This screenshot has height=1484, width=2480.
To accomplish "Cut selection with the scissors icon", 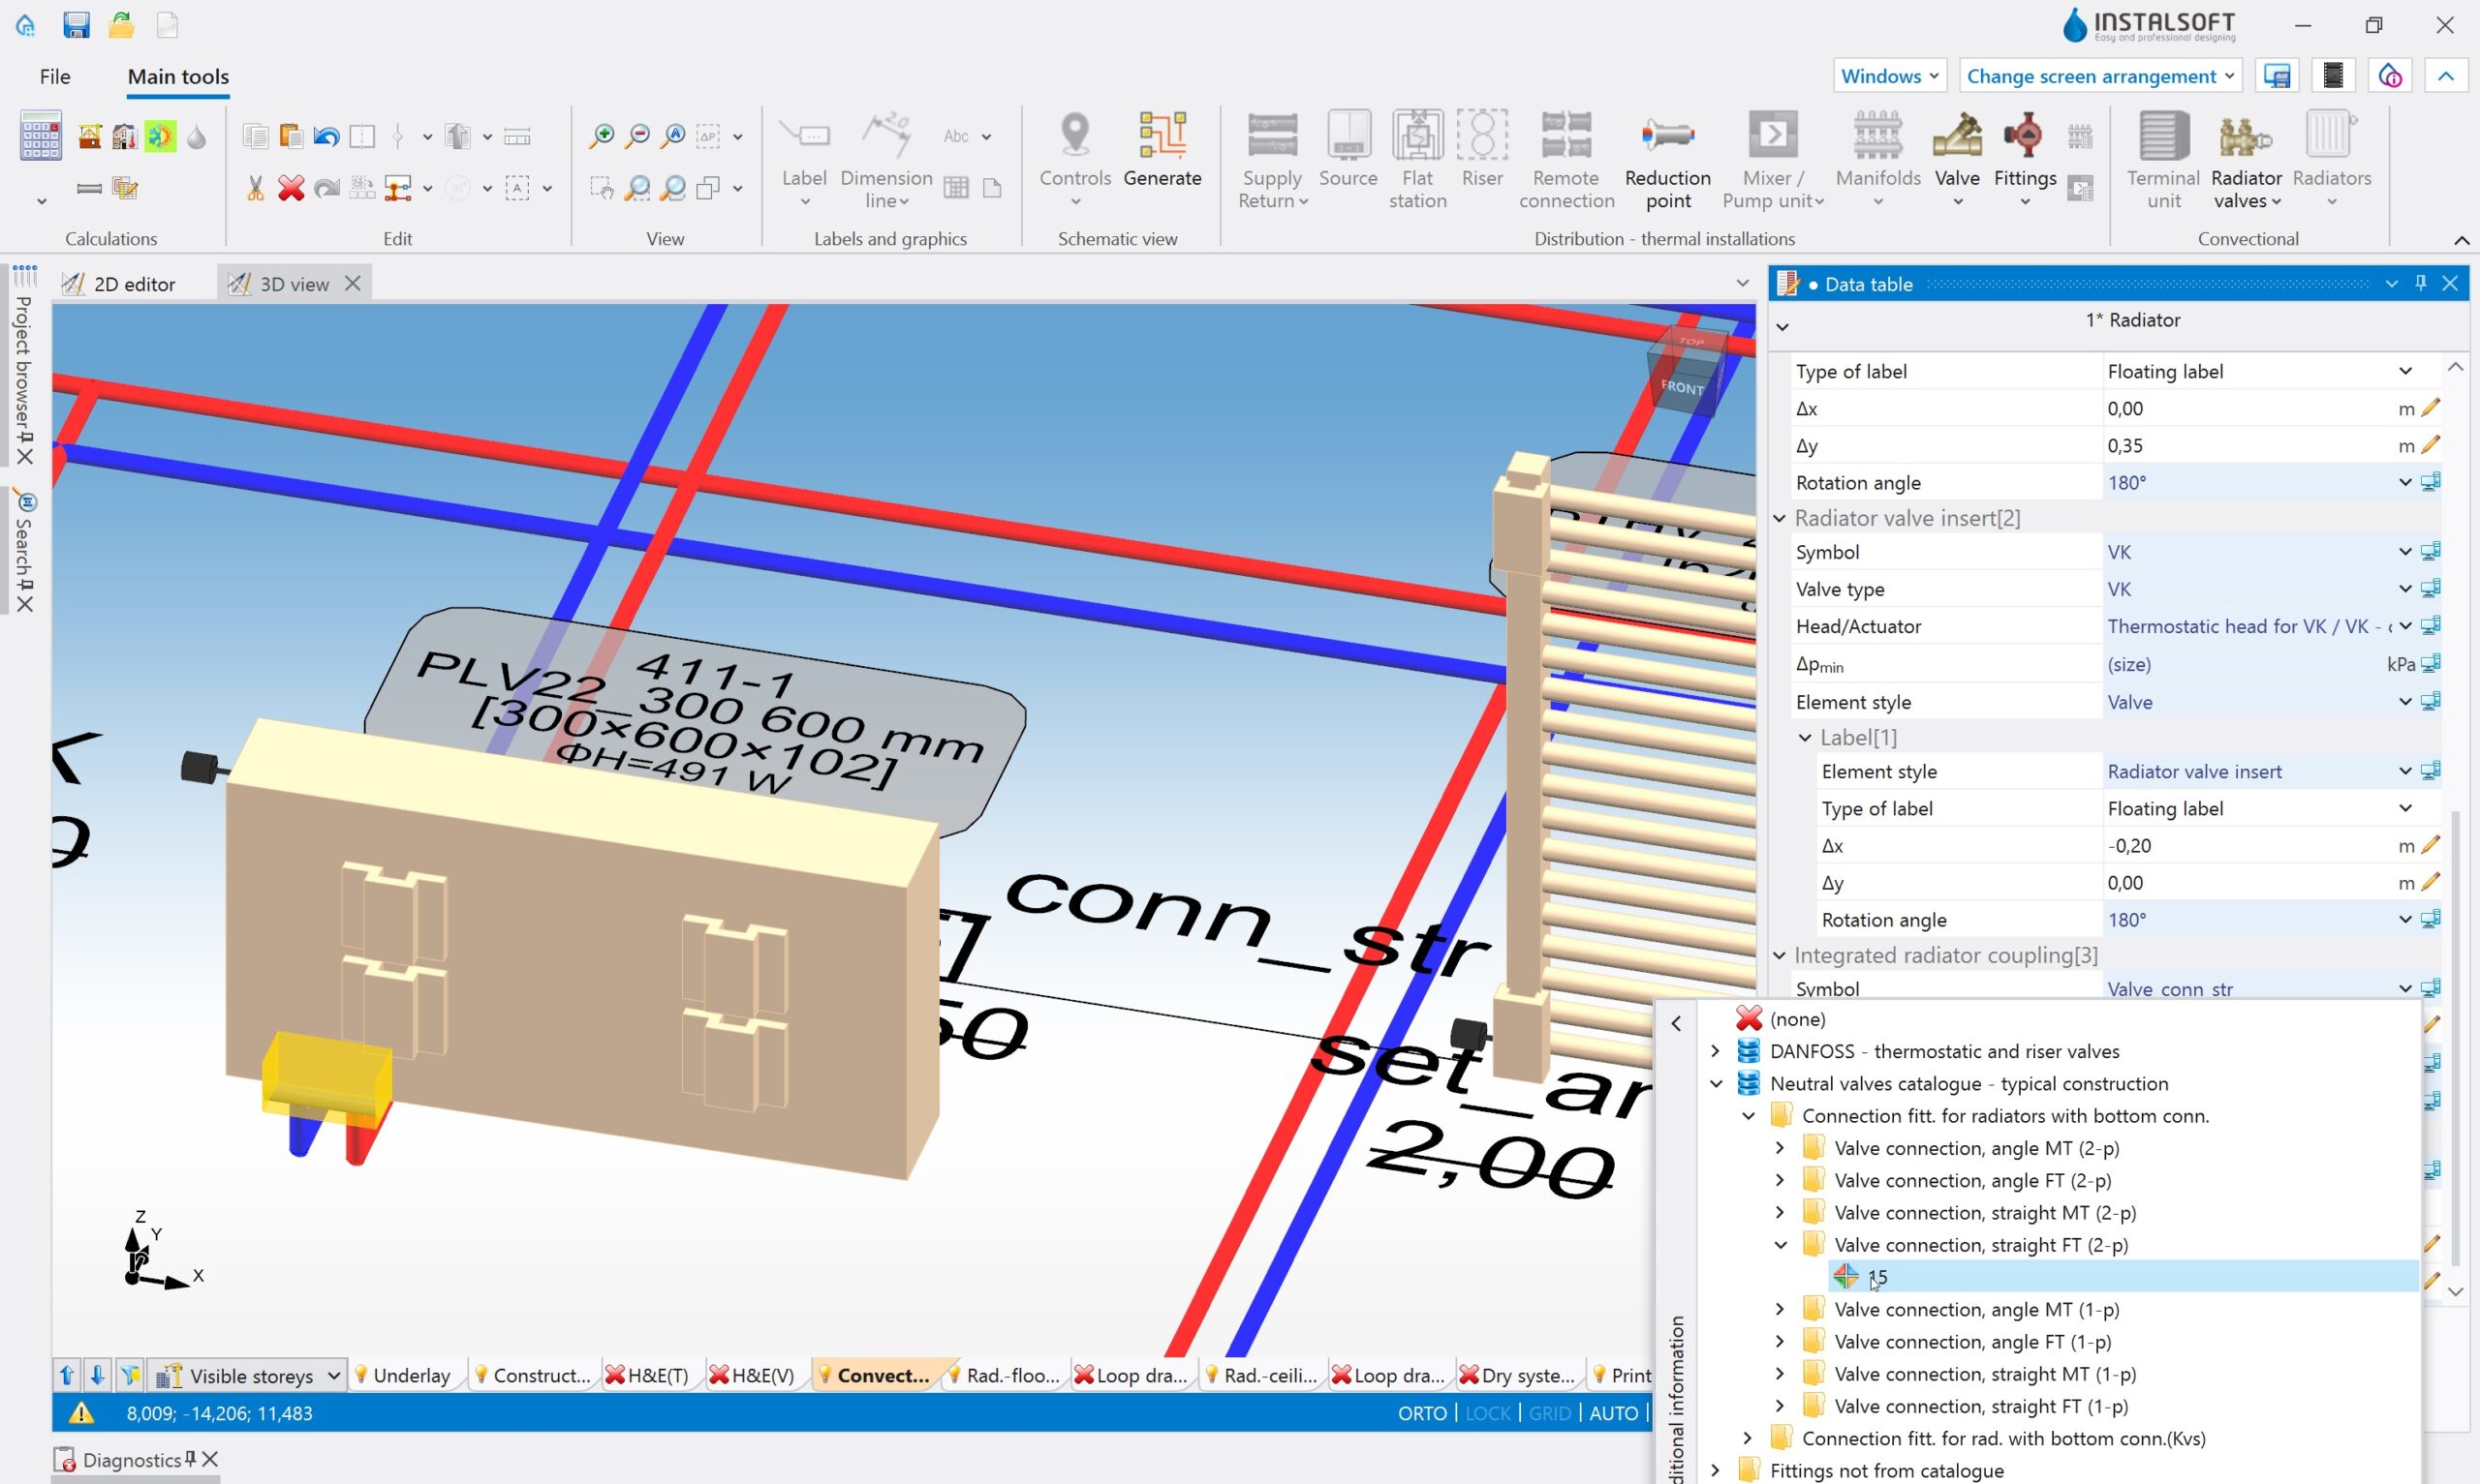I will 255,188.
